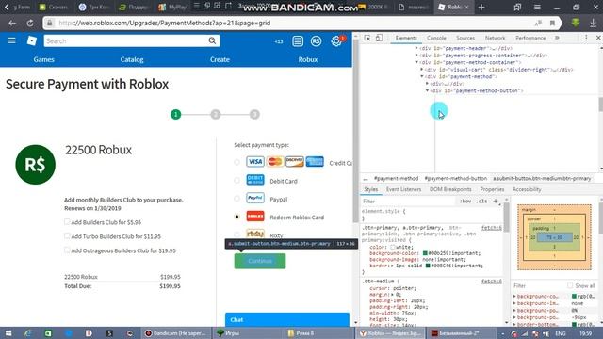603x339 pixels.
Task: Open Event Listeners tab
Action: [403, 189]
